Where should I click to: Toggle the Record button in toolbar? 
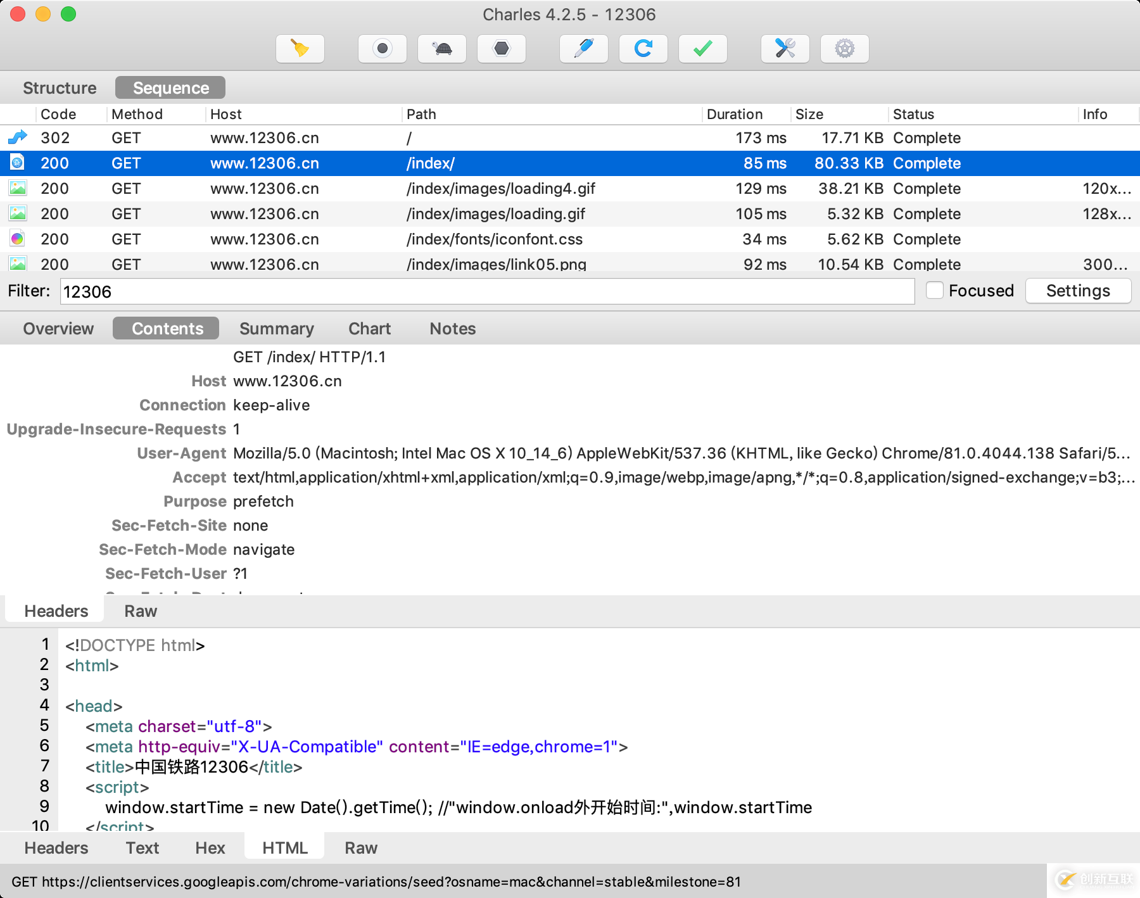(x=382, y=49)
